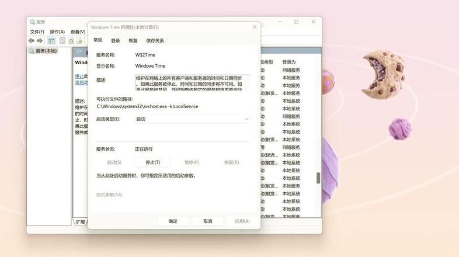Image resolution: width=459 pixels, height=257 pixels.
Task: Click the Forward arrow in Services toolbar
Action: pyautogui.click(x=40, y=41)
